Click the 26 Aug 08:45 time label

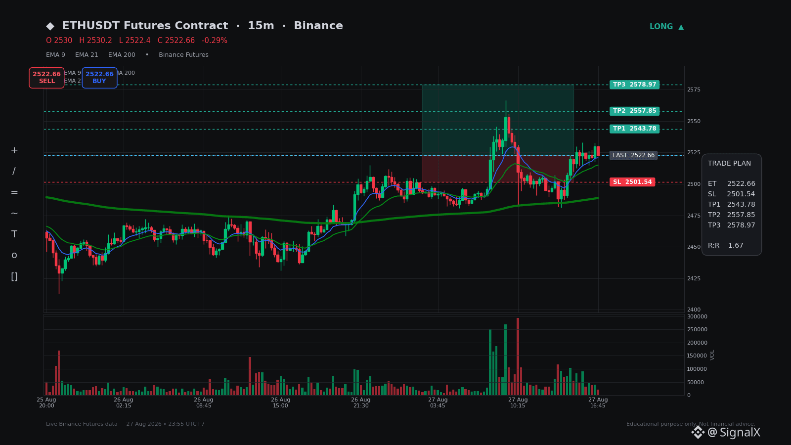(204, 403)
